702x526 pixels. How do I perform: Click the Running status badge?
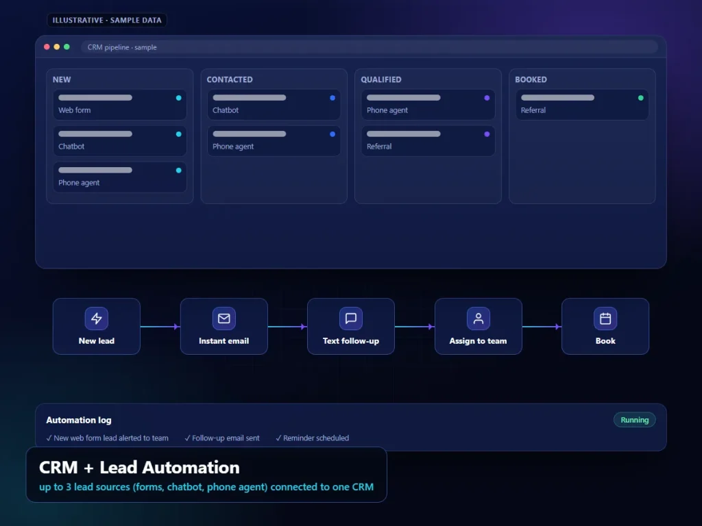pyautogui.click(x=634, y=420)
